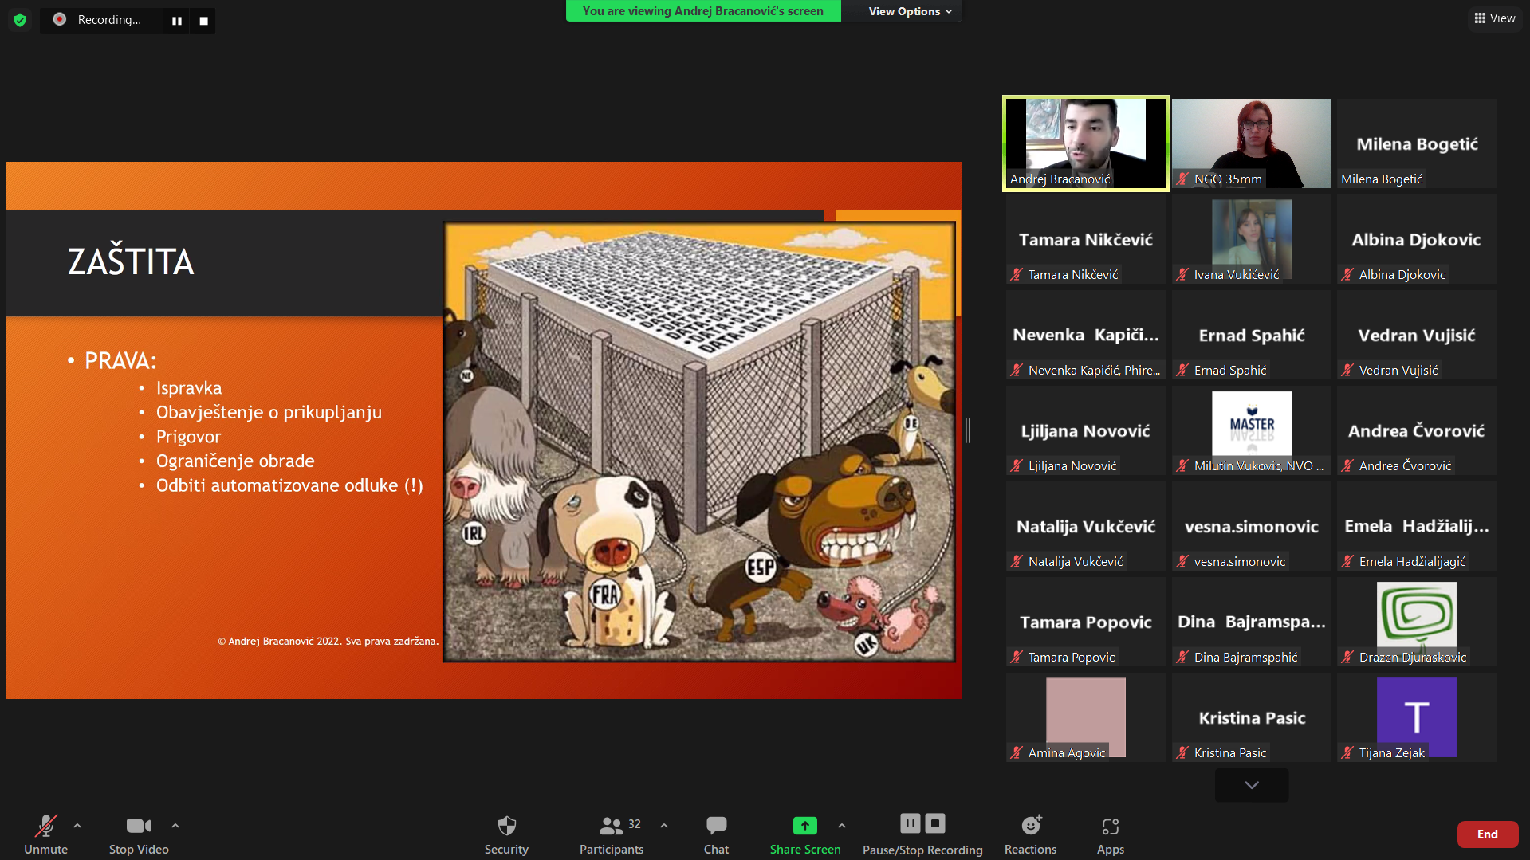1530x860 pixels.
Task: Select Vedran Vujisić's participant tile
Action: (1417, 335)
